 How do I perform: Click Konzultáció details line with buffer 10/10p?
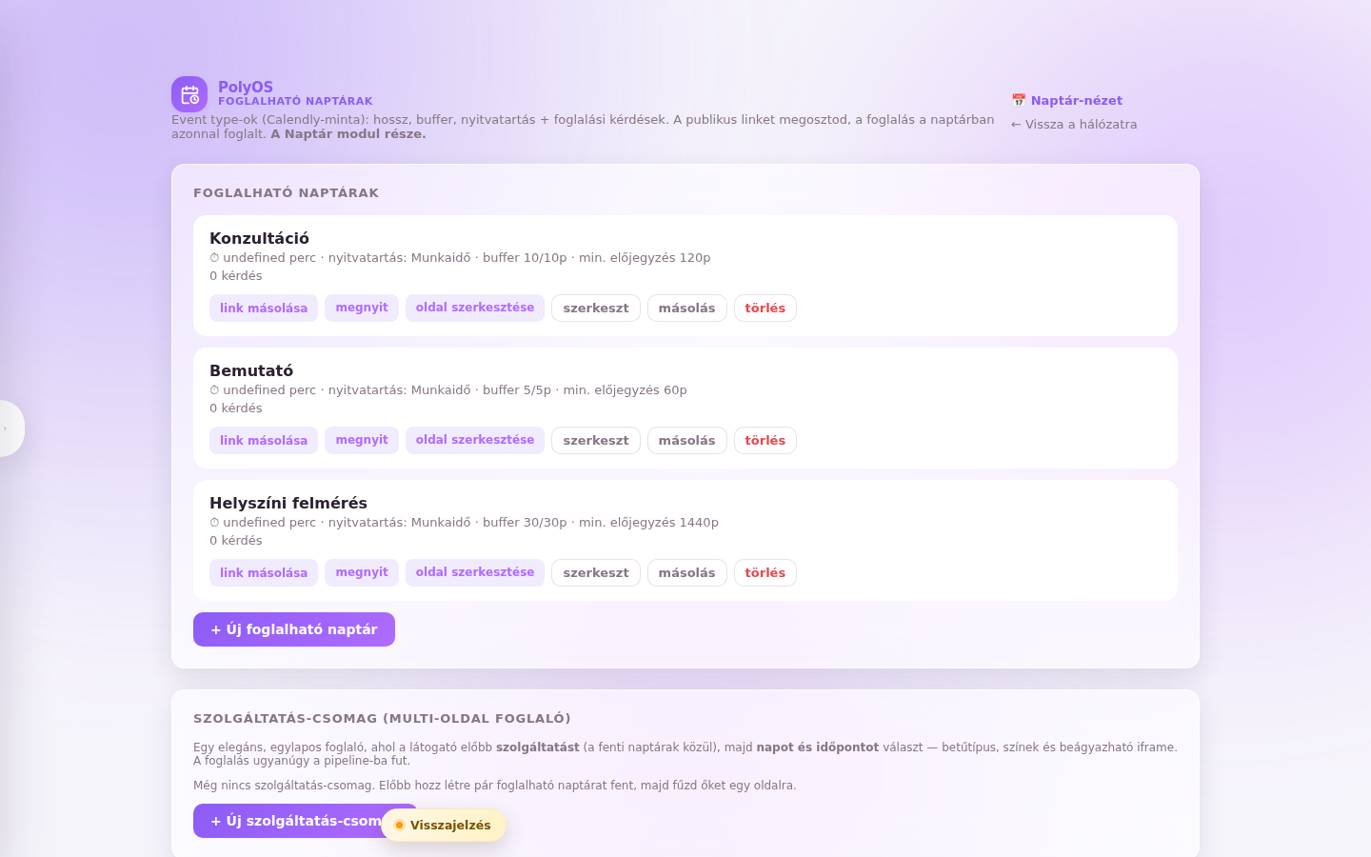pos(460,258)
